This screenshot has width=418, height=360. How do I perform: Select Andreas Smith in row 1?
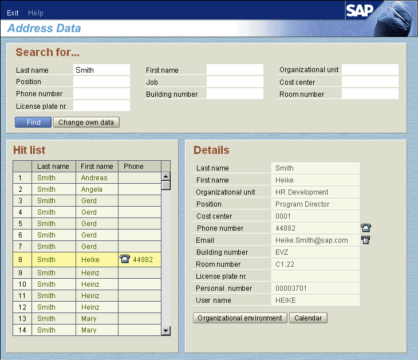(94, 178)
